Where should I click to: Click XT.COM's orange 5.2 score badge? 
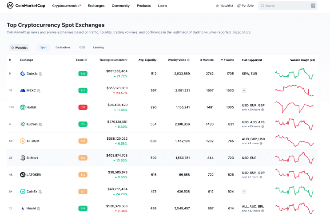click(x=83, y=141)
